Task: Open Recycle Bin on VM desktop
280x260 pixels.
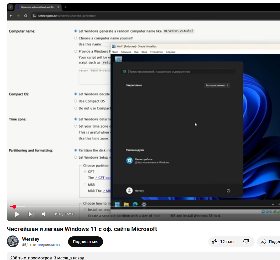Action: point(118,59)
